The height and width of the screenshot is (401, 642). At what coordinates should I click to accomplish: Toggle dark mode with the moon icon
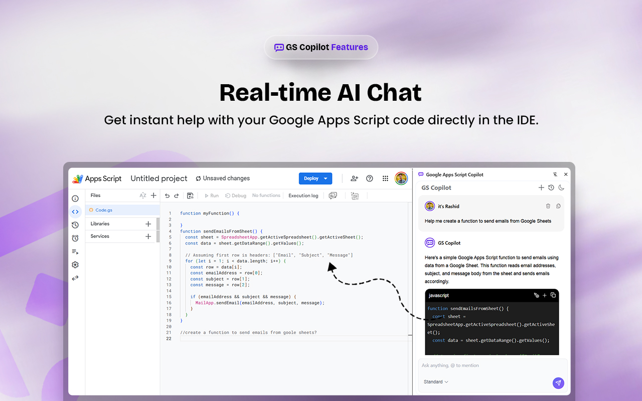point(561,187)
